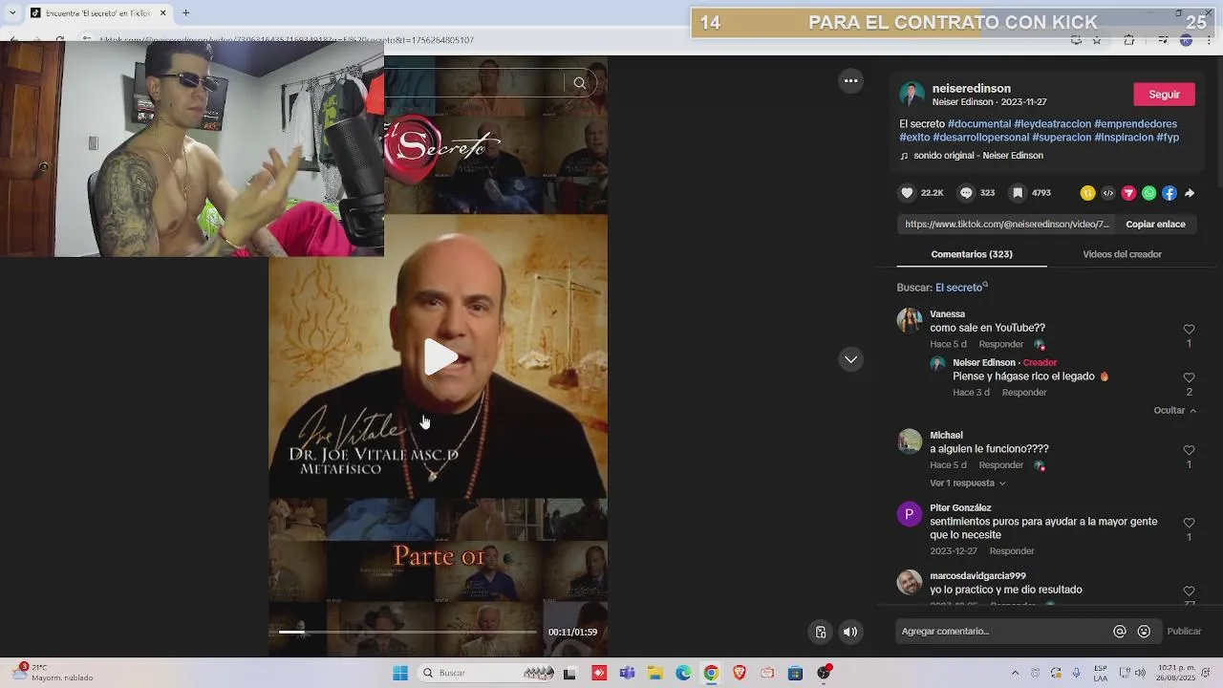Close the TikTok browser tab
This screenshot has width=1223, height=688.
coord(162,13)
